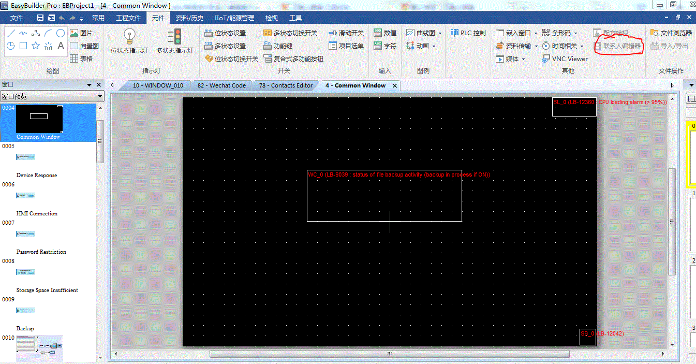Select the star shape tool
696x364 pixels.
coord(36,46)
